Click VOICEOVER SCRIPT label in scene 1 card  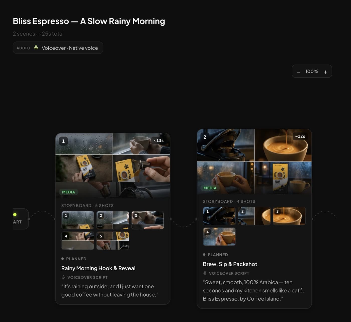[87, 277]
